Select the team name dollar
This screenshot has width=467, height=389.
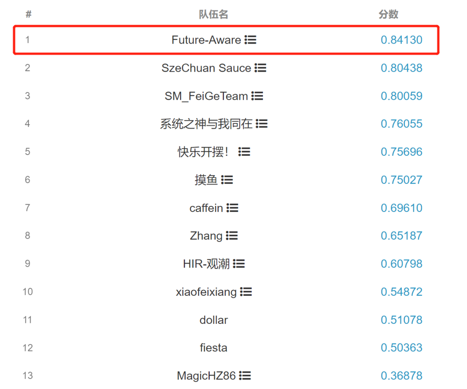214,320
